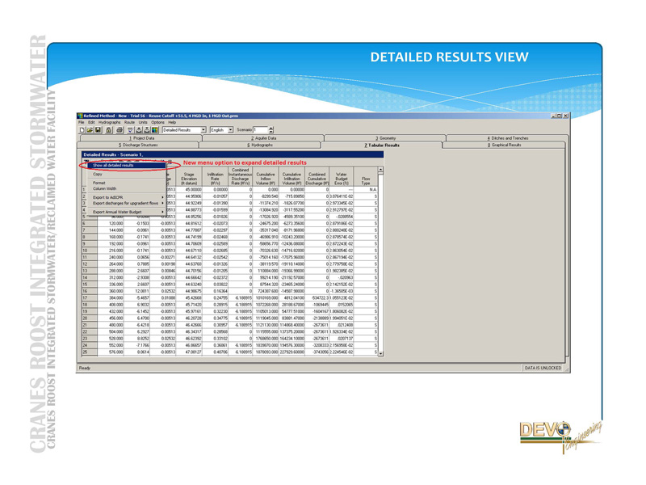Print using the printer toolbar icon

119,130
